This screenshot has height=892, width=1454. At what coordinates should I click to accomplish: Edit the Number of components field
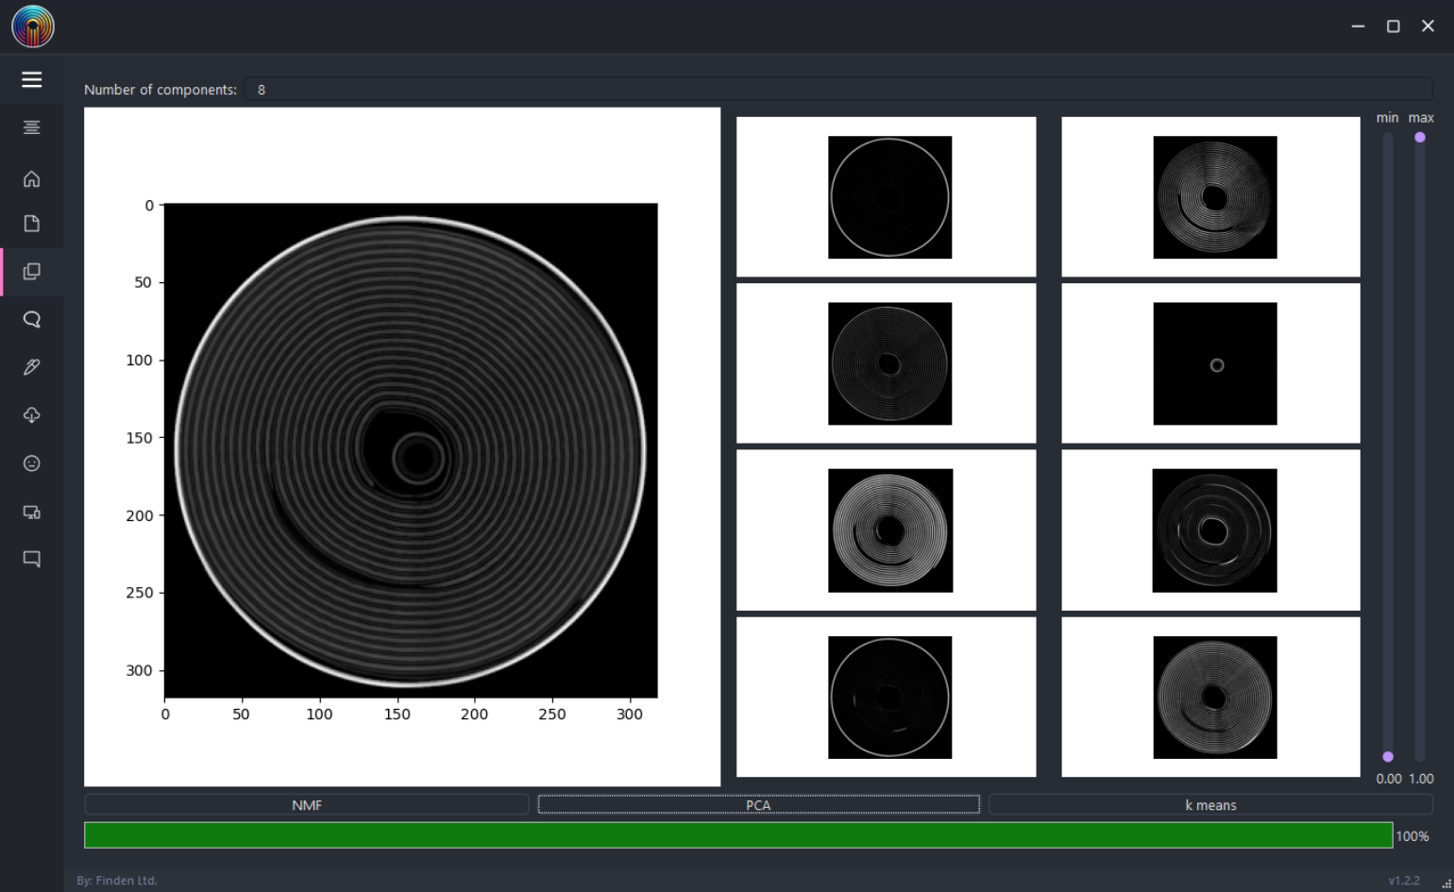point(838,90)
